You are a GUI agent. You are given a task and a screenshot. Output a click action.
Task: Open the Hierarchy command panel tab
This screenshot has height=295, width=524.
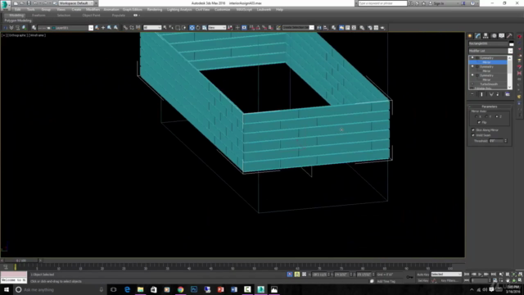(x=486, y=36)
